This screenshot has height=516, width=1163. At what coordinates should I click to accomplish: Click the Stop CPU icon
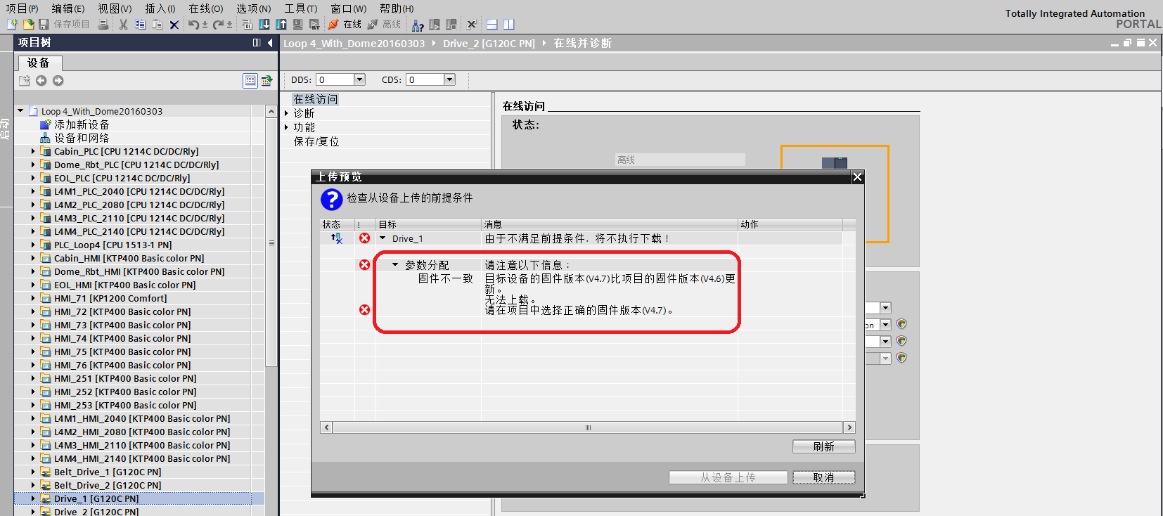[451, 25]
